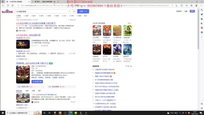Click the Baidu logo
This screenshot has width=204, height=115.
point(7,11)
